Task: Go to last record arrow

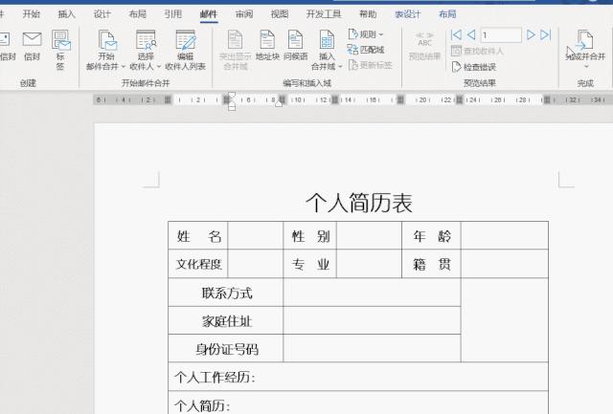Action: [x=545, y=35]
